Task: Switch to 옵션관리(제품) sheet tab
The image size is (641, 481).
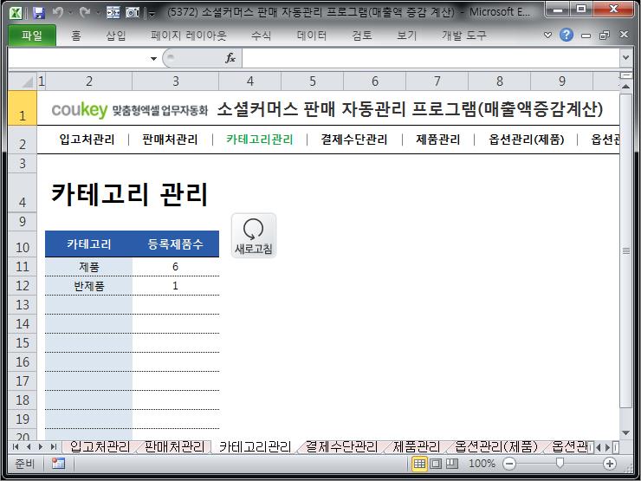Action: (x=496, y=446)
